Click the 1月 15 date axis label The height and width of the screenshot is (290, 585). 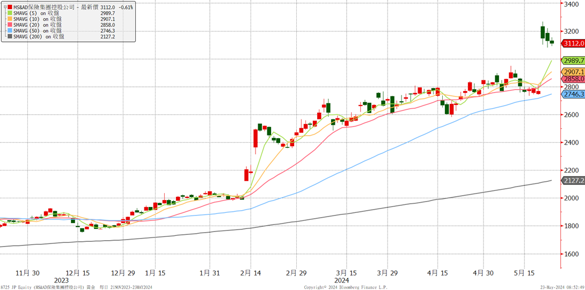click(156, 273)
